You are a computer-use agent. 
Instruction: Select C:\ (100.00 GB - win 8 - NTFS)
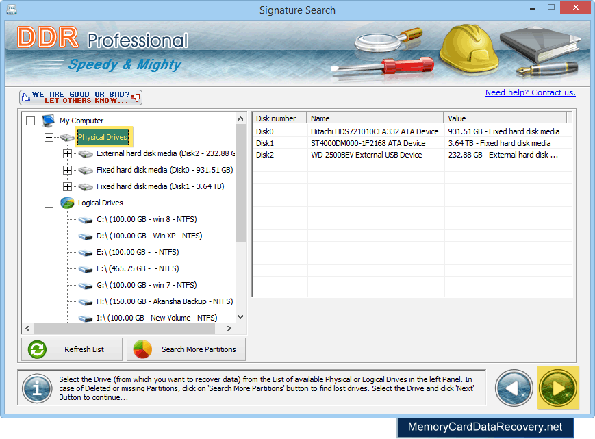(x=147, y=219)
